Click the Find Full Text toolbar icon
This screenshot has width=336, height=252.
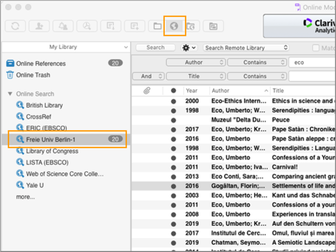click(x=87, y=26)
